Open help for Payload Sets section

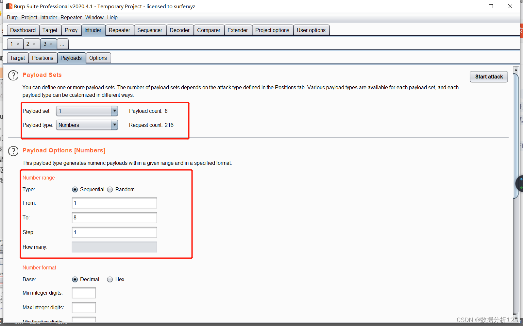click(x=13, y=76)
